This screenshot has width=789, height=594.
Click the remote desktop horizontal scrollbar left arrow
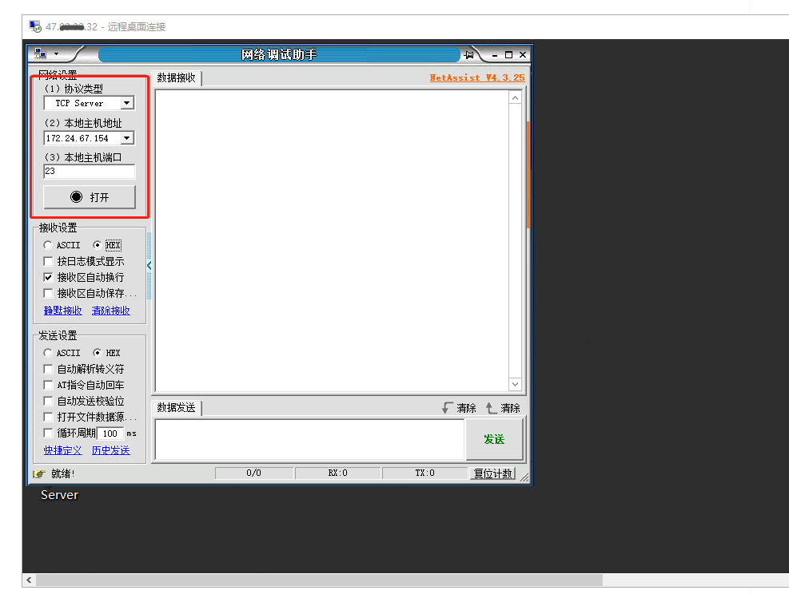tap(30, 580)
